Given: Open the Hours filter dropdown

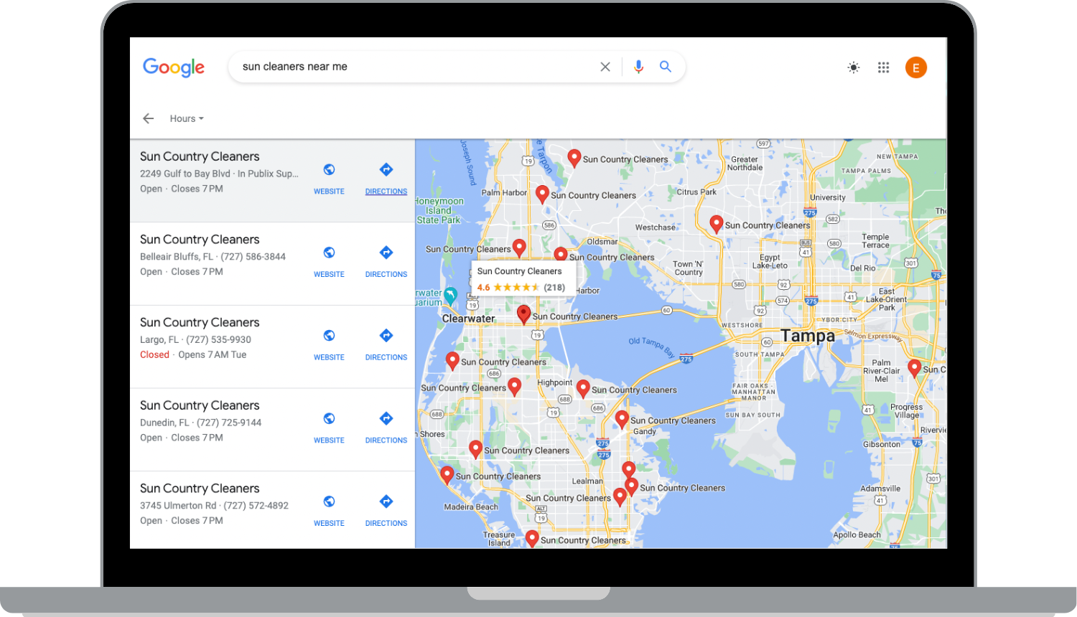Looking at the screenshot, I should [x=185, y=118].
